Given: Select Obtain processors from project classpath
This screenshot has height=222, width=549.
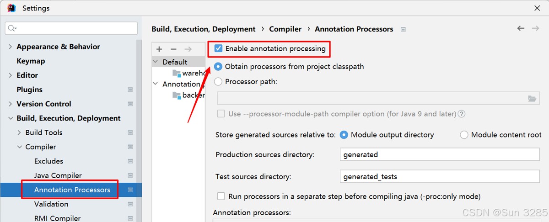Looking at the screenshot, I should pyautogui.click(x=218, y=67).
